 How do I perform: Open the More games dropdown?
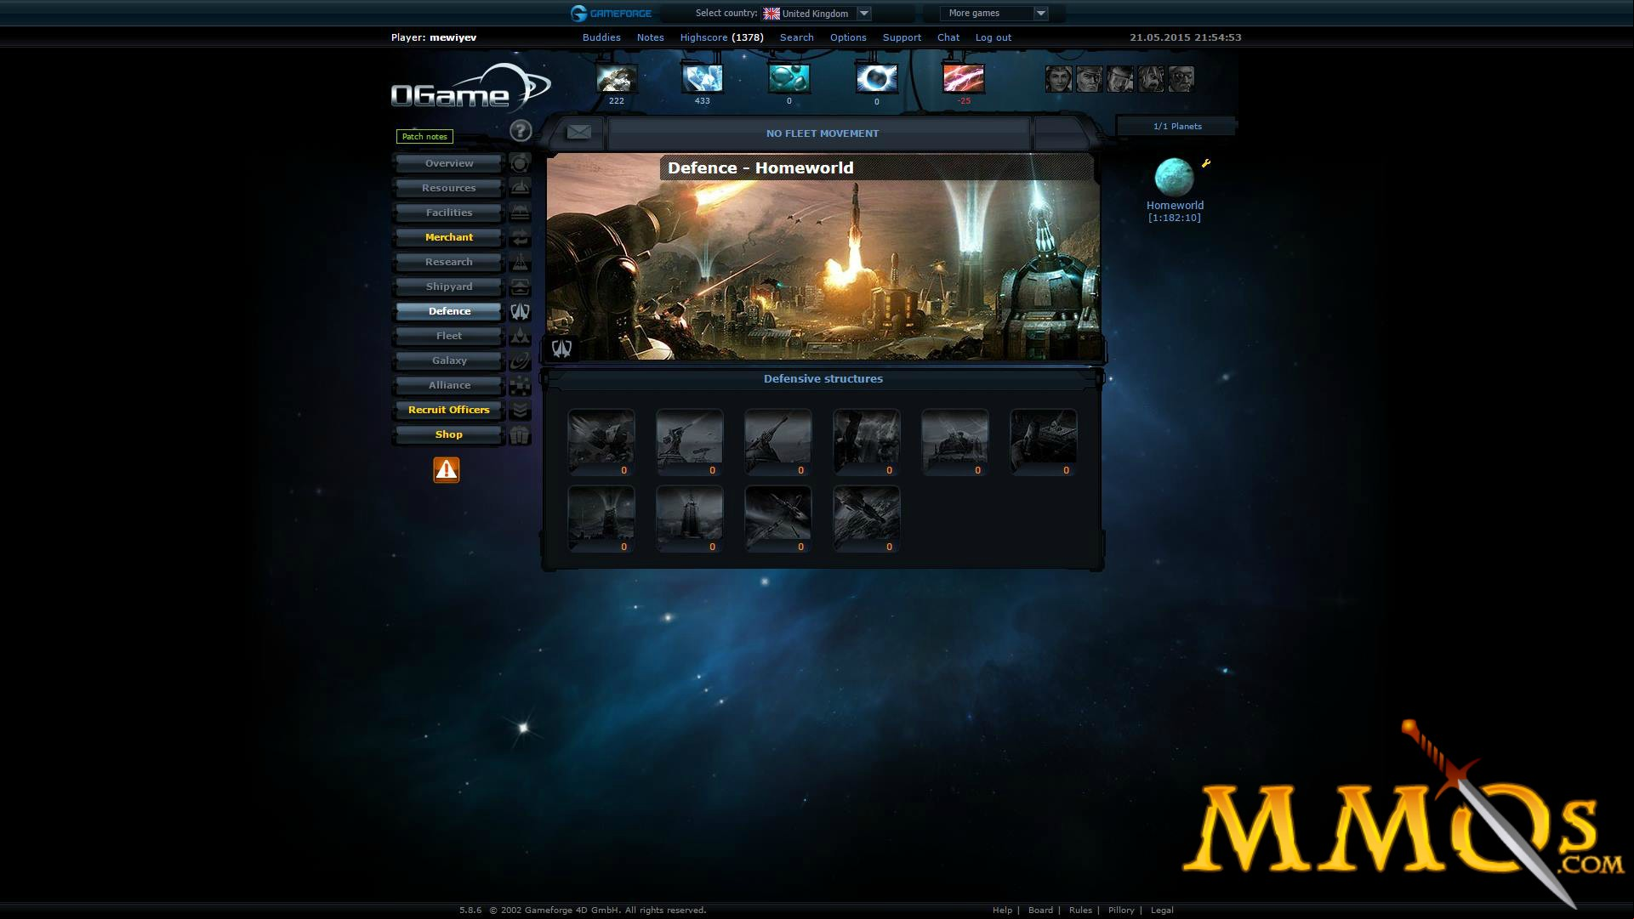(994, 14)
